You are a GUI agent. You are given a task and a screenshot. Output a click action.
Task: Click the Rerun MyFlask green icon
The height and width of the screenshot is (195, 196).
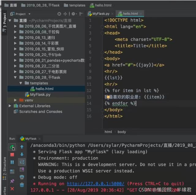(12, 147)
